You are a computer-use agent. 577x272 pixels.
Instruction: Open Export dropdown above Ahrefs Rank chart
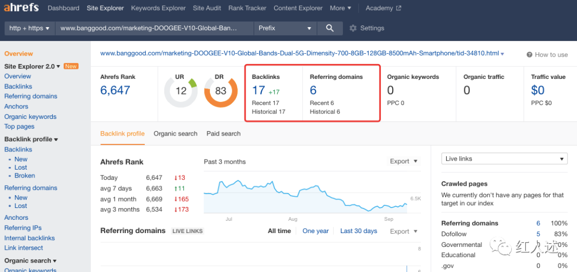403,162
